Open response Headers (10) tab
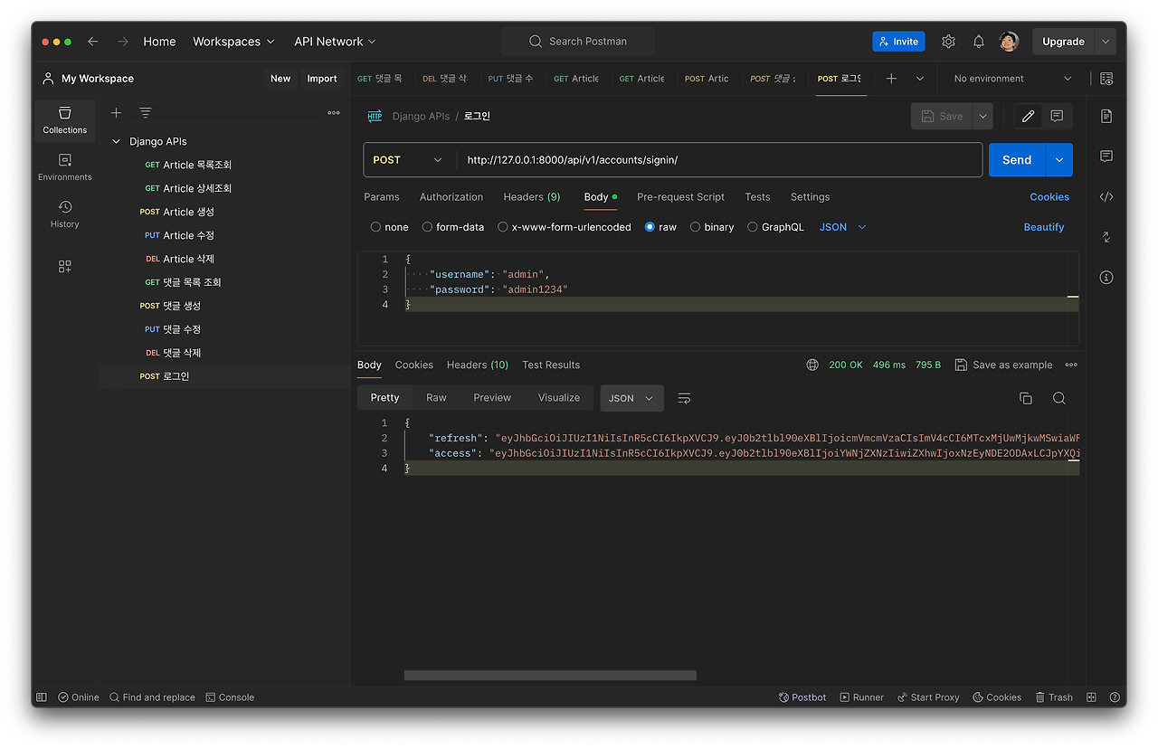Viewport: 1158px width, 749px height. pos(478,365)
